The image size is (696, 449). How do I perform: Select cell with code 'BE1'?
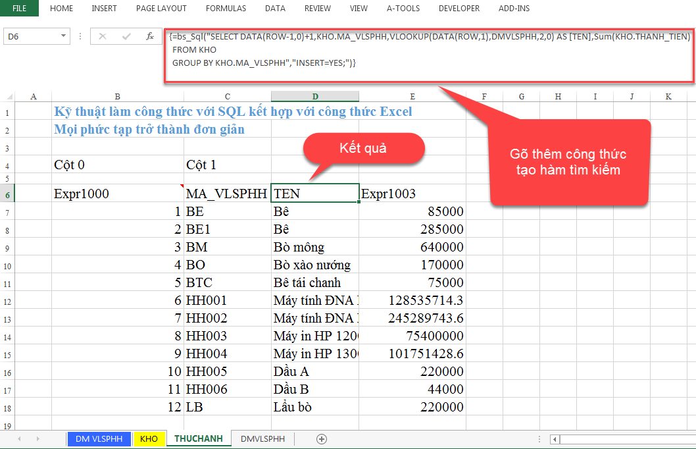(227, 229)
